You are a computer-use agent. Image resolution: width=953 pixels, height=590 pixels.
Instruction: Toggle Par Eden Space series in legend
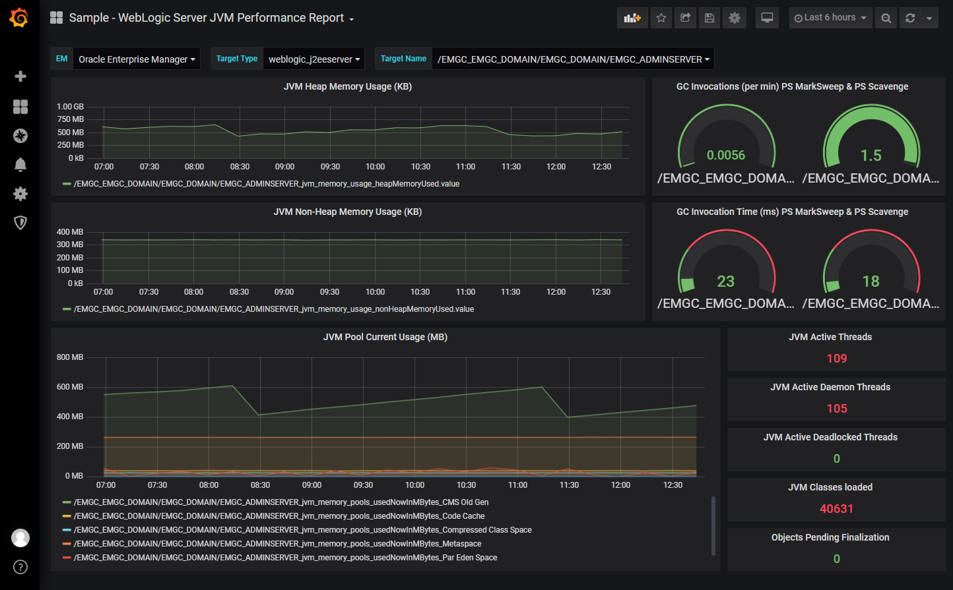(286, 558)
